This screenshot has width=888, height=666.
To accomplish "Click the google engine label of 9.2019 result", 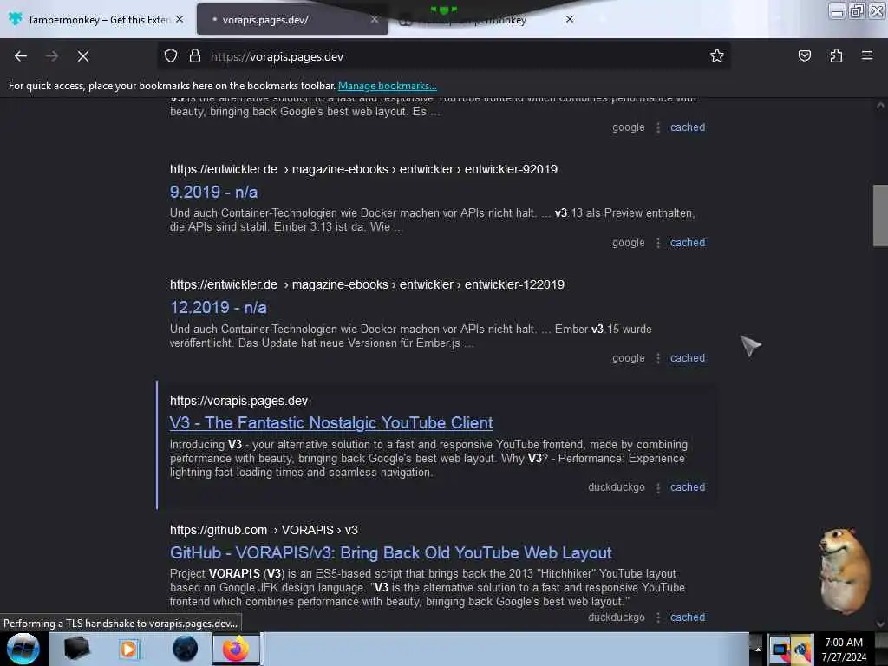I will tap(628, 243).
